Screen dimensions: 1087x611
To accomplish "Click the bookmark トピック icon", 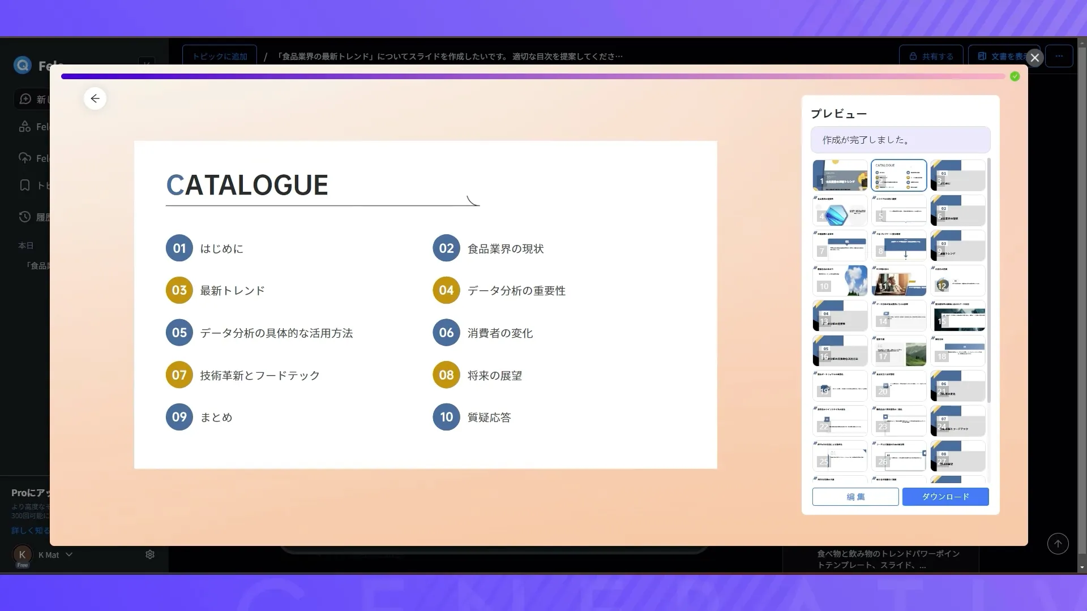I will pos(25,186).
